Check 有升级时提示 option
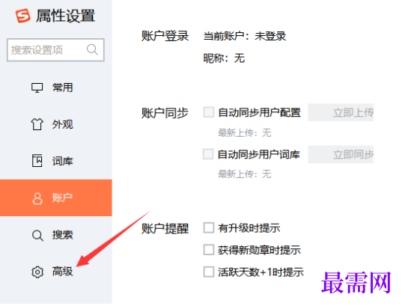Image resolution: width=405 pixels, height=306 pixels. pyautogui.click(x=209, y=227)
